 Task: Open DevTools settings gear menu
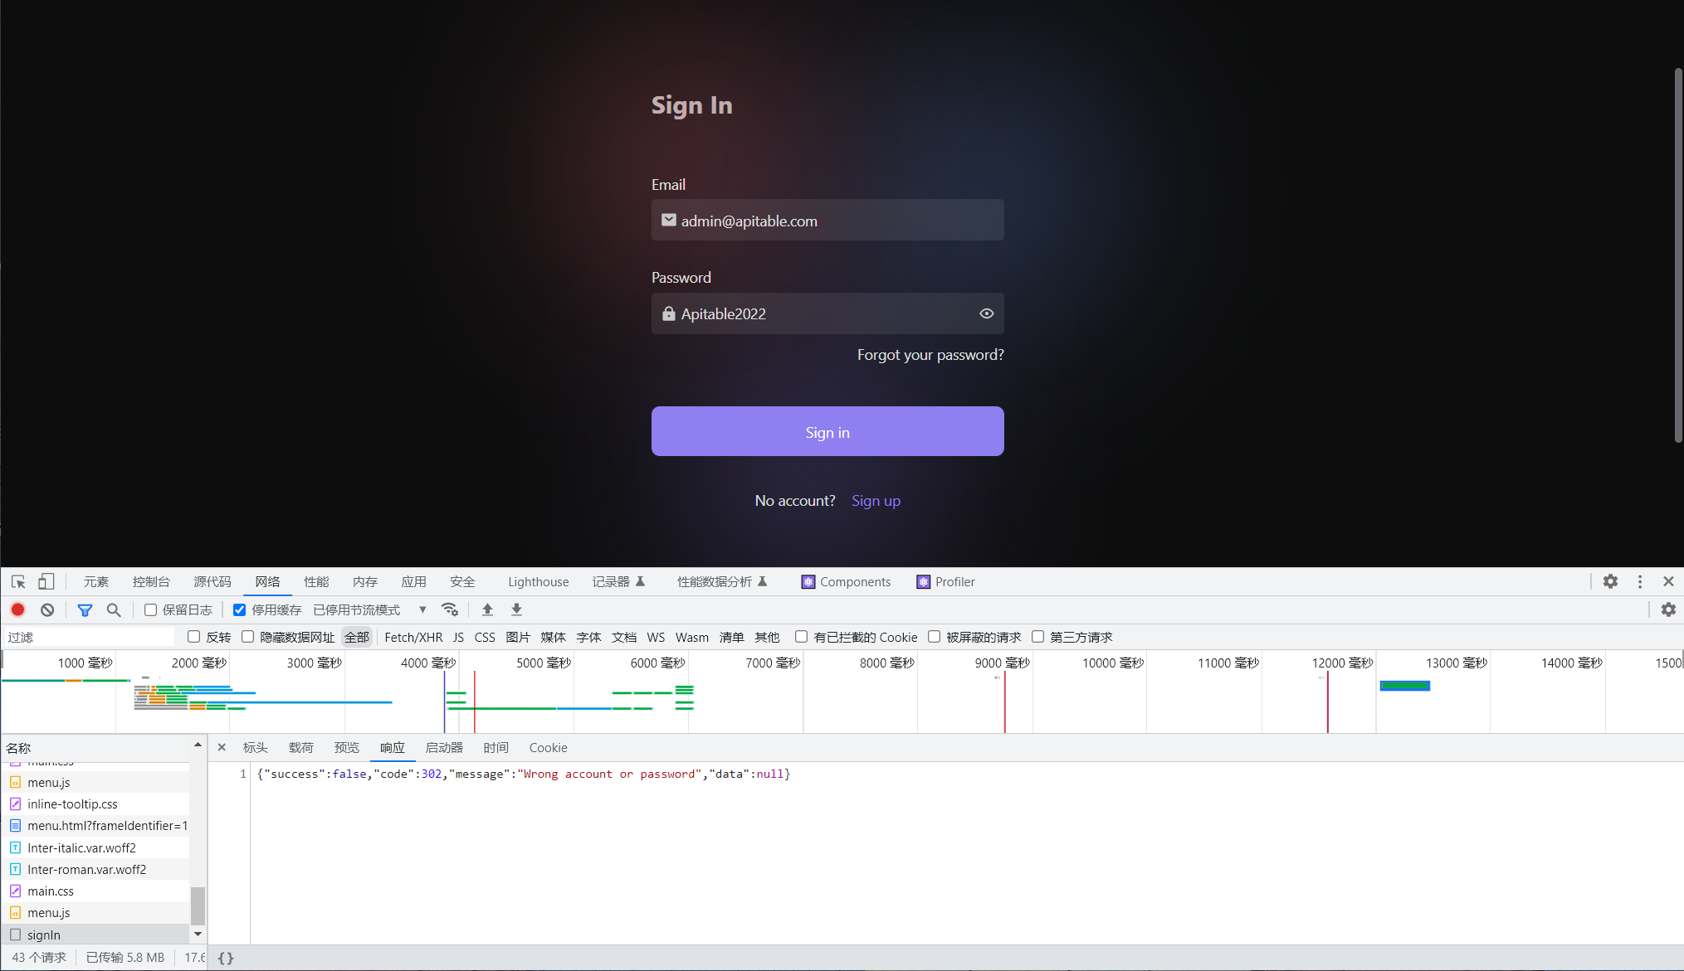click(1610, 581)
